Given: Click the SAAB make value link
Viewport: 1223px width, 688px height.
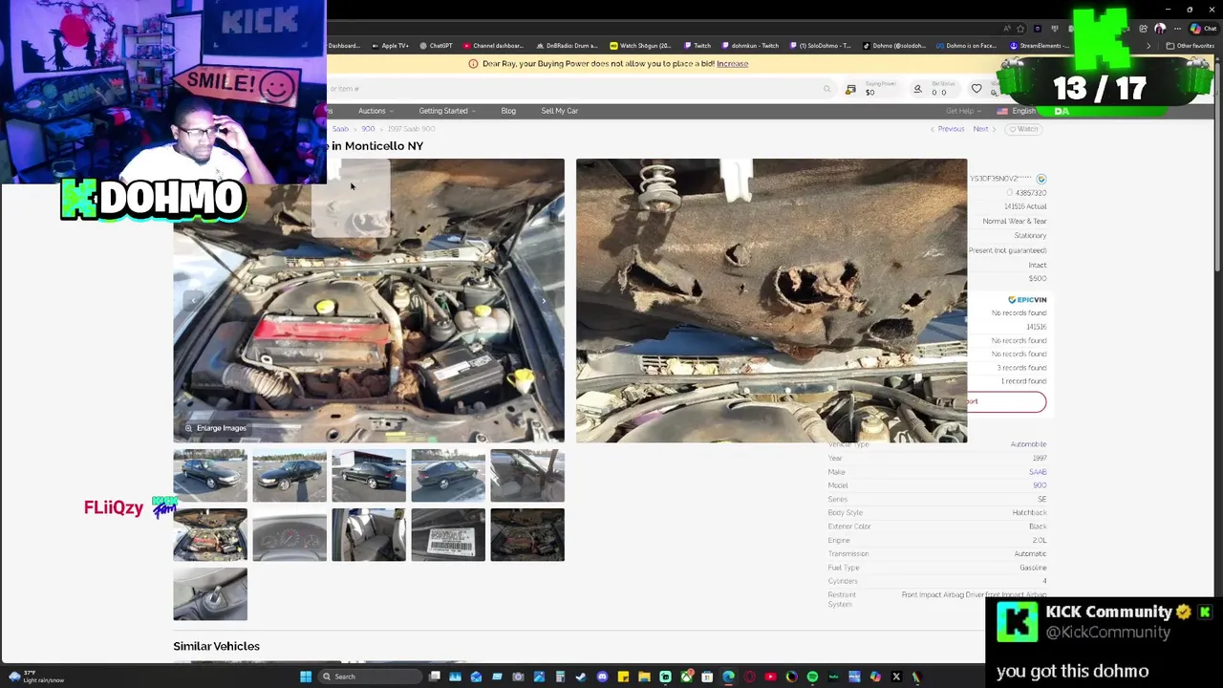Looking at the screenshot, I should click(1037, 472).
